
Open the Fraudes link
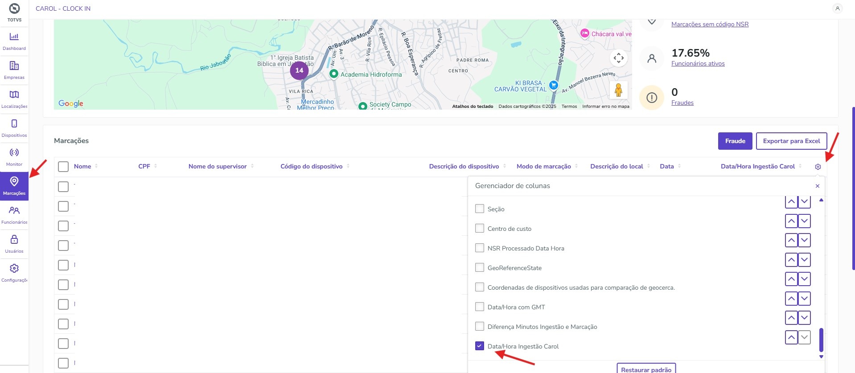click(x=682, y=102)
